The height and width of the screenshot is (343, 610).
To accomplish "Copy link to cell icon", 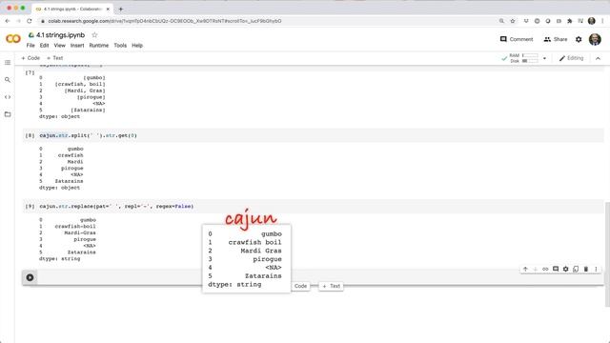I will click(545, 269).
